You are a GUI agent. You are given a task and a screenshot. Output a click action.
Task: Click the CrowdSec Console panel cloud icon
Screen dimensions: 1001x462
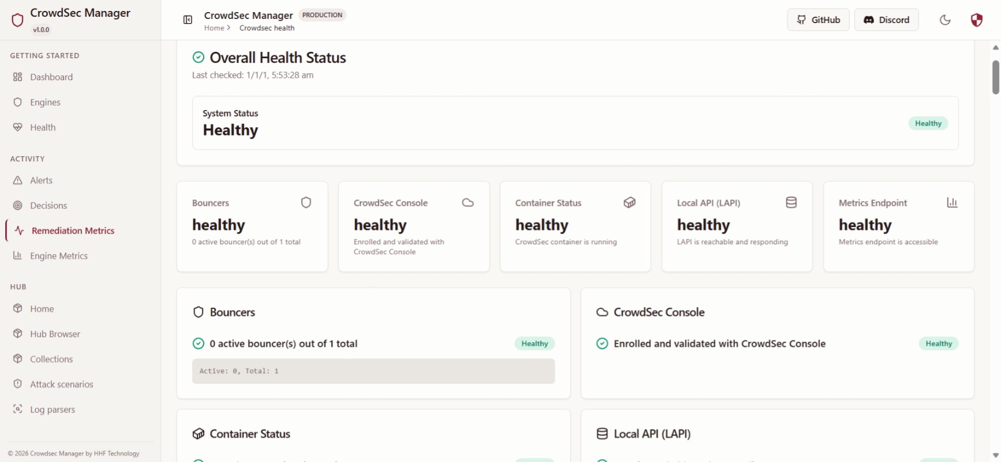pyautogui.click(x=602, y=312)
